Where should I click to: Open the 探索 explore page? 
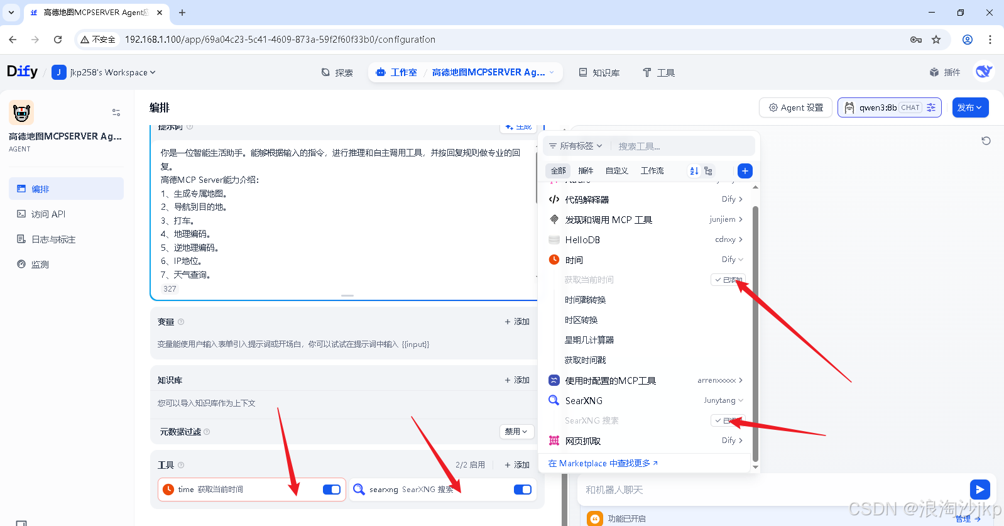point(337,72)
